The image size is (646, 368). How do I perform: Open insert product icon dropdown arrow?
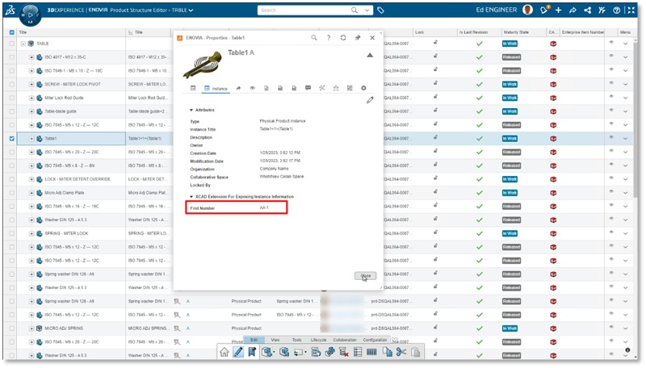pyautogui.click(x=274, y=353)
